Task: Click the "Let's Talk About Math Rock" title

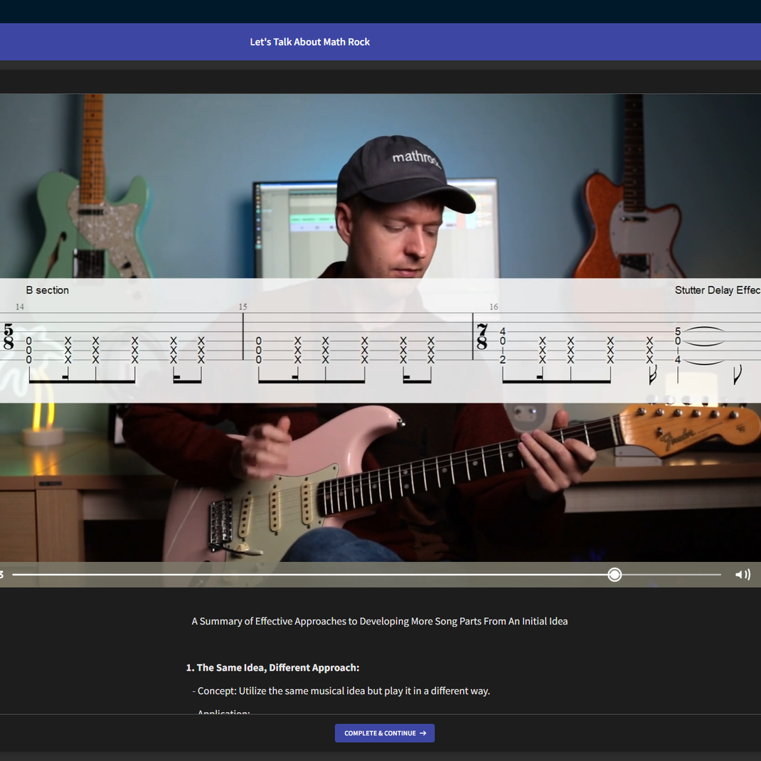Action: [309, 42]
